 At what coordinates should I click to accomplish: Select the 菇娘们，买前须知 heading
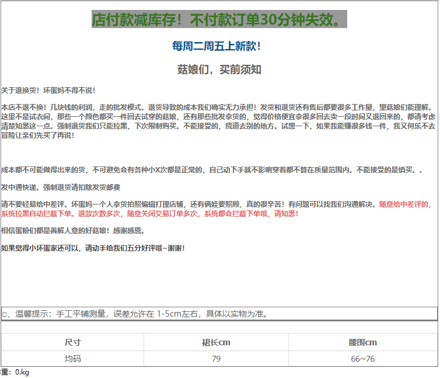[x=219, y=70]
